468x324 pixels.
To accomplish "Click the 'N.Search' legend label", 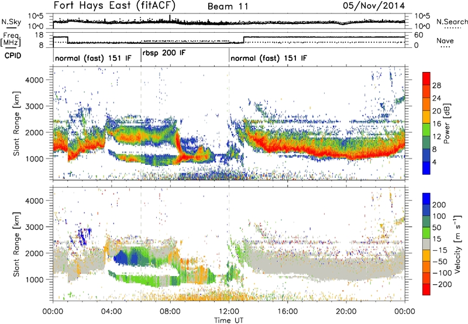I will [452, 22].
